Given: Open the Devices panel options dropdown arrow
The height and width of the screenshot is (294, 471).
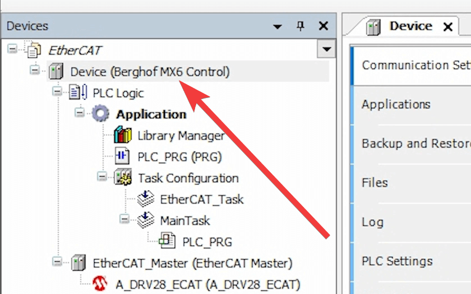Looking at the screenshot, I should click(x=278, y=26).
